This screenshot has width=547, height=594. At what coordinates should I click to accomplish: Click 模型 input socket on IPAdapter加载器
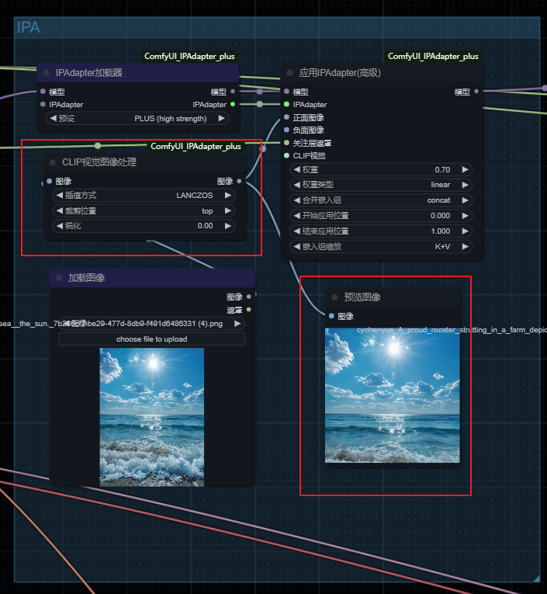(43, 92)
